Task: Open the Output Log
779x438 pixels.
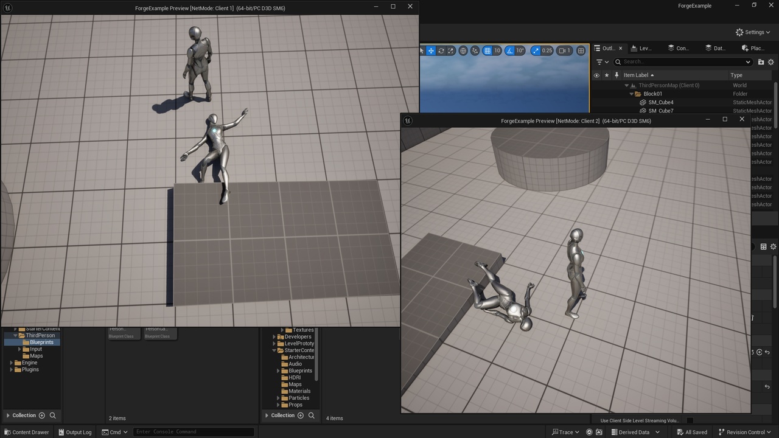Action: coord(74,432)
